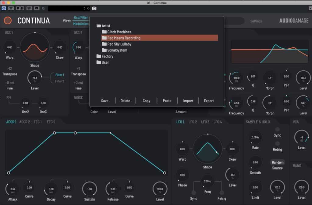Click the Read automation R icon
The width and height of the screenshot is (312, 205).
[18, 8]
